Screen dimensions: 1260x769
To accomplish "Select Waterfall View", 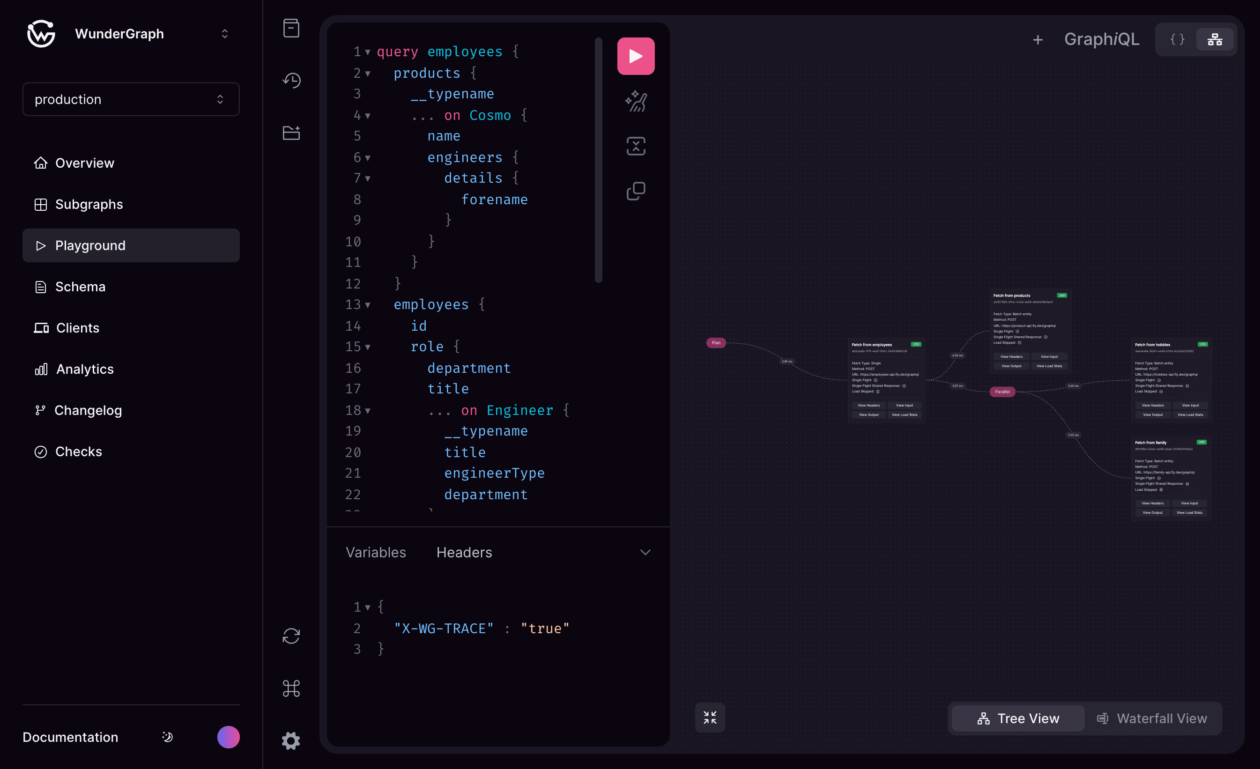I will click(1152, 718).
